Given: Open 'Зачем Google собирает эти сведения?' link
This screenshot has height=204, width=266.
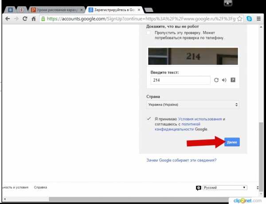Looking at the screenshot, I should point(181,160).
